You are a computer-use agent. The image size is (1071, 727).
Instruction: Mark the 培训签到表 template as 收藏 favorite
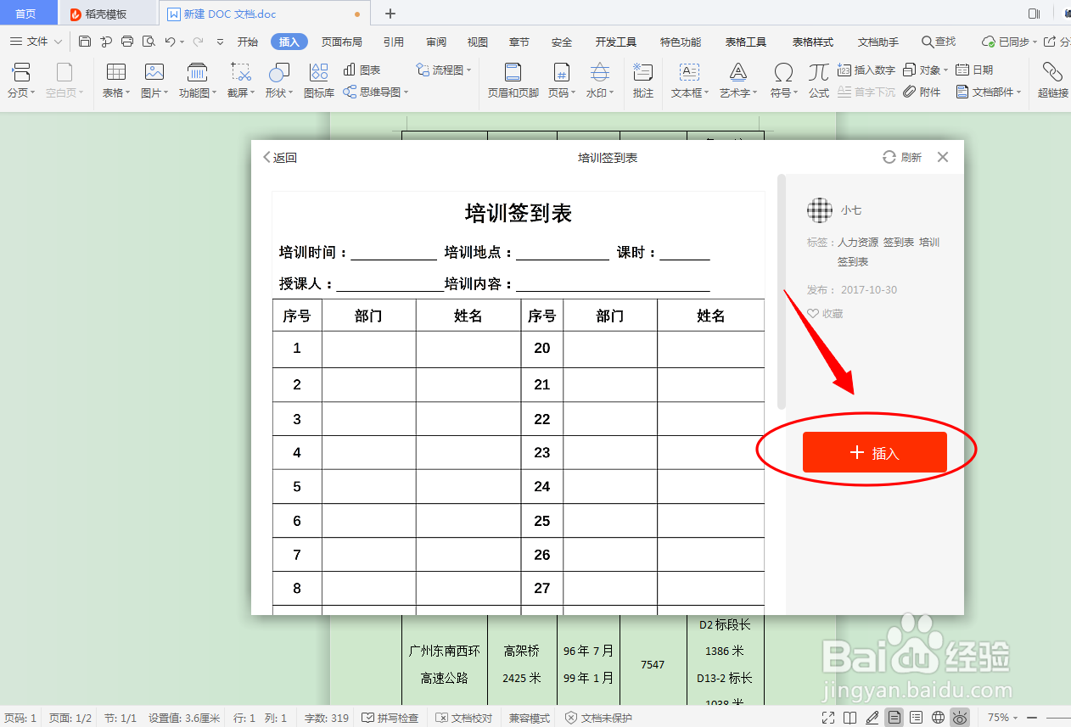click(x=822, y=313)
